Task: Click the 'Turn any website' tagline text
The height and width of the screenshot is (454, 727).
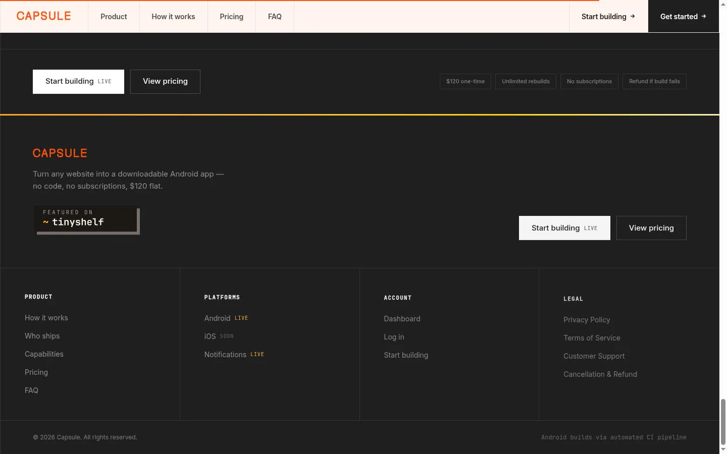Action: coord(128,180)
